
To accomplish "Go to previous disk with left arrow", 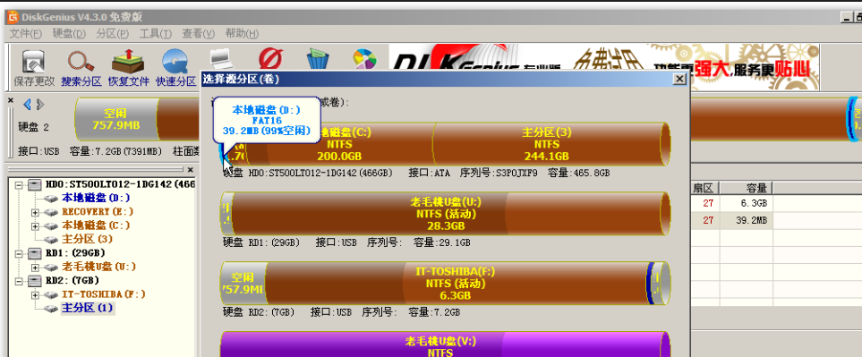I will click(x=26, y=105).
